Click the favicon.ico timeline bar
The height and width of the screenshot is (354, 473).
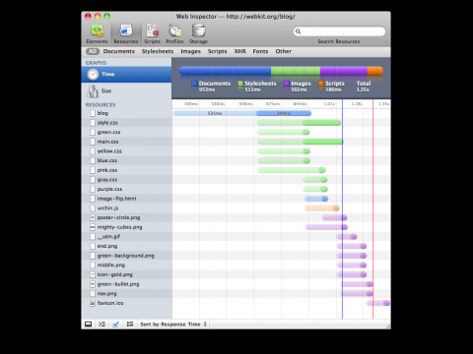(x=378, y=303)
